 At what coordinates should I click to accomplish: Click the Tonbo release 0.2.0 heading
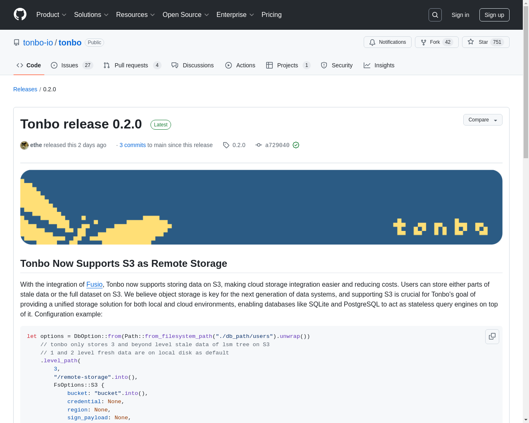pyautogui.click(x=81, y=124)
